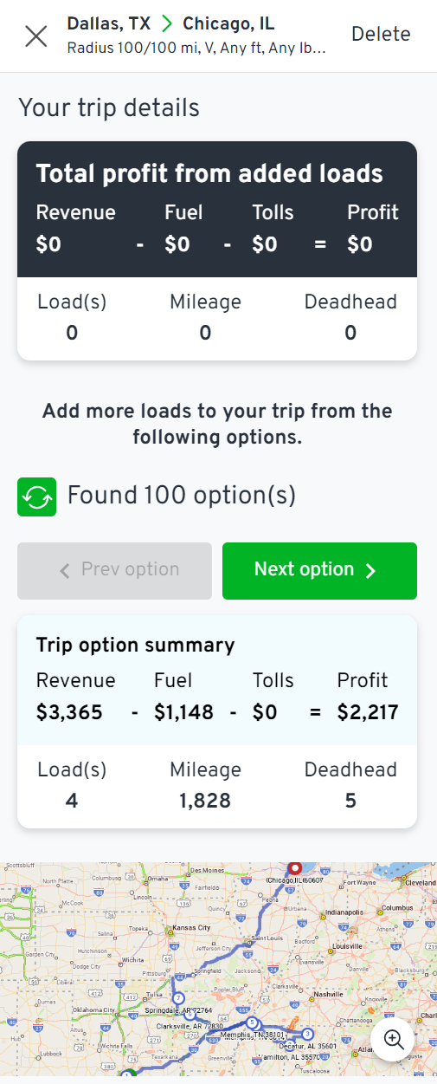Open the Trip option summary card

pos(217,723)
